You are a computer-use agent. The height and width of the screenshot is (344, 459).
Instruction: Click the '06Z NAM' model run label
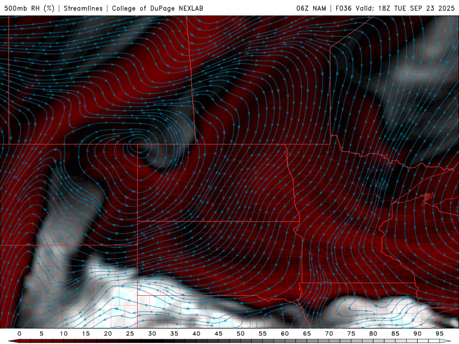(311, 8)
